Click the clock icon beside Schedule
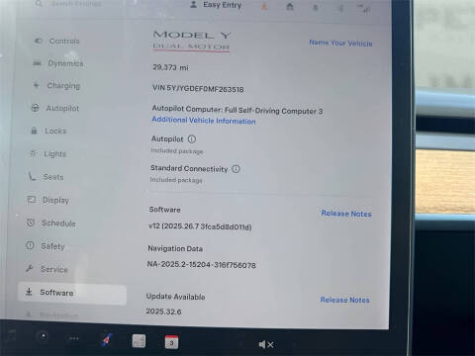This screenshot has width=475, height=356. coord(31,222)
